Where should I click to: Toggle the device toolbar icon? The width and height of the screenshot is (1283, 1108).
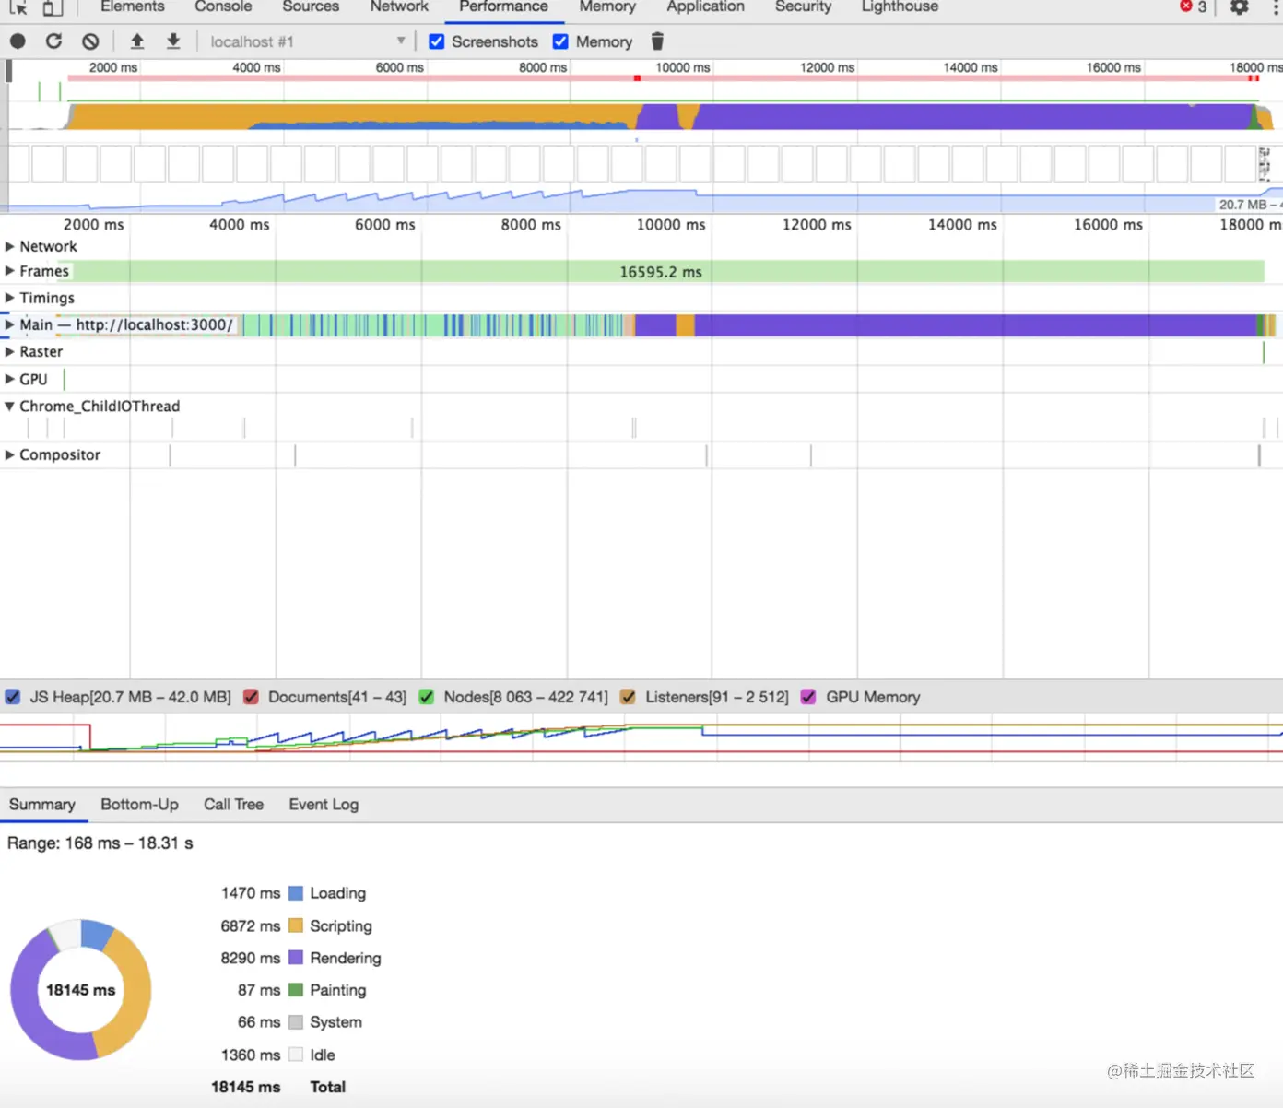coord(53,7)
